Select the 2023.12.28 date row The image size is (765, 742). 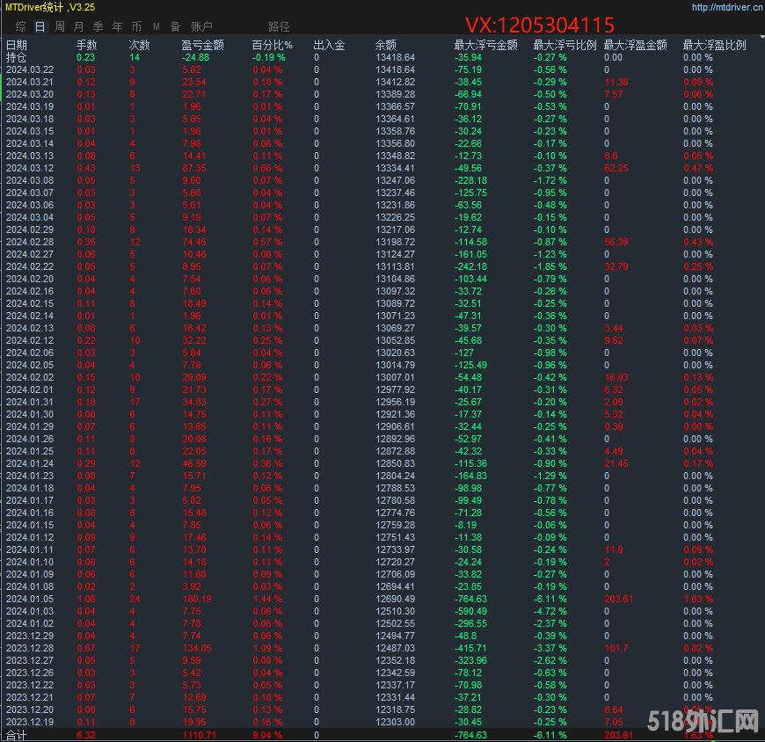[30, 648]
